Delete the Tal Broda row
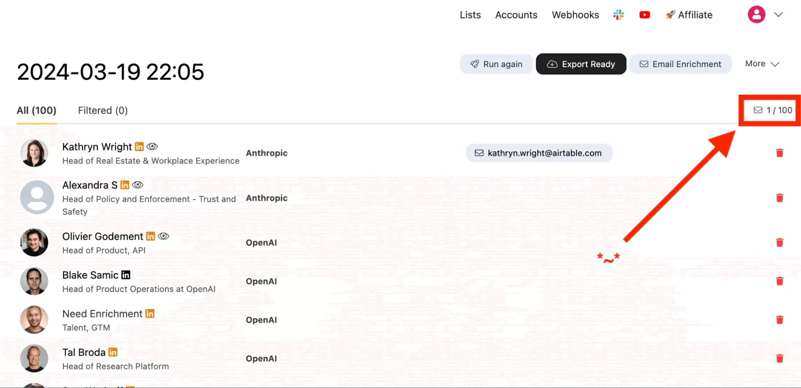 pyautogui.click(x=779, y=358)
